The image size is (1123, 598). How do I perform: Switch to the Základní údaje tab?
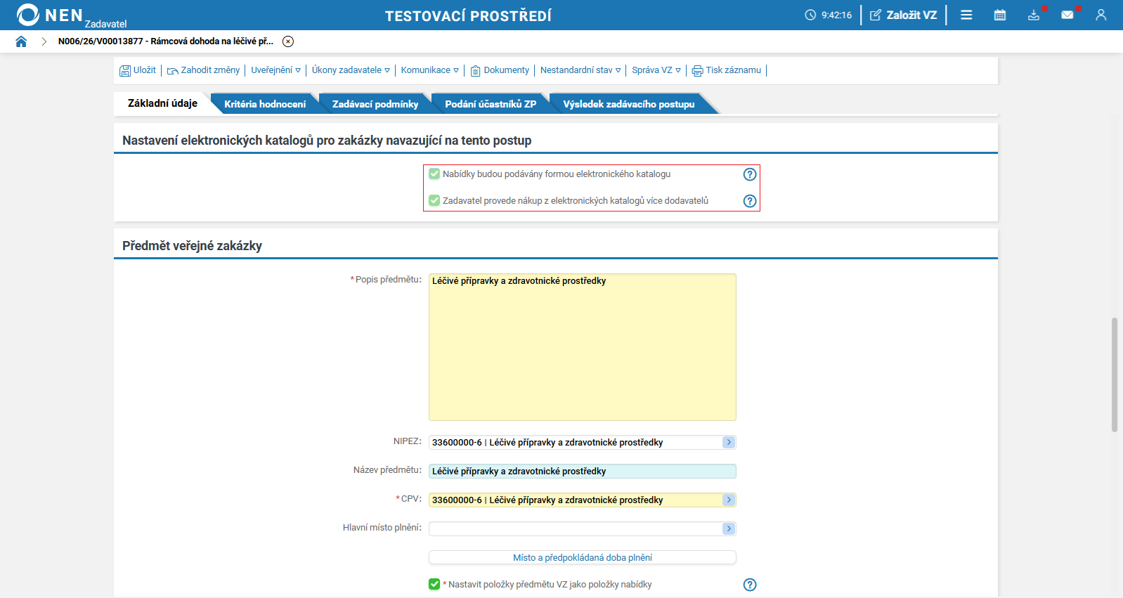[x=162, y=103]
